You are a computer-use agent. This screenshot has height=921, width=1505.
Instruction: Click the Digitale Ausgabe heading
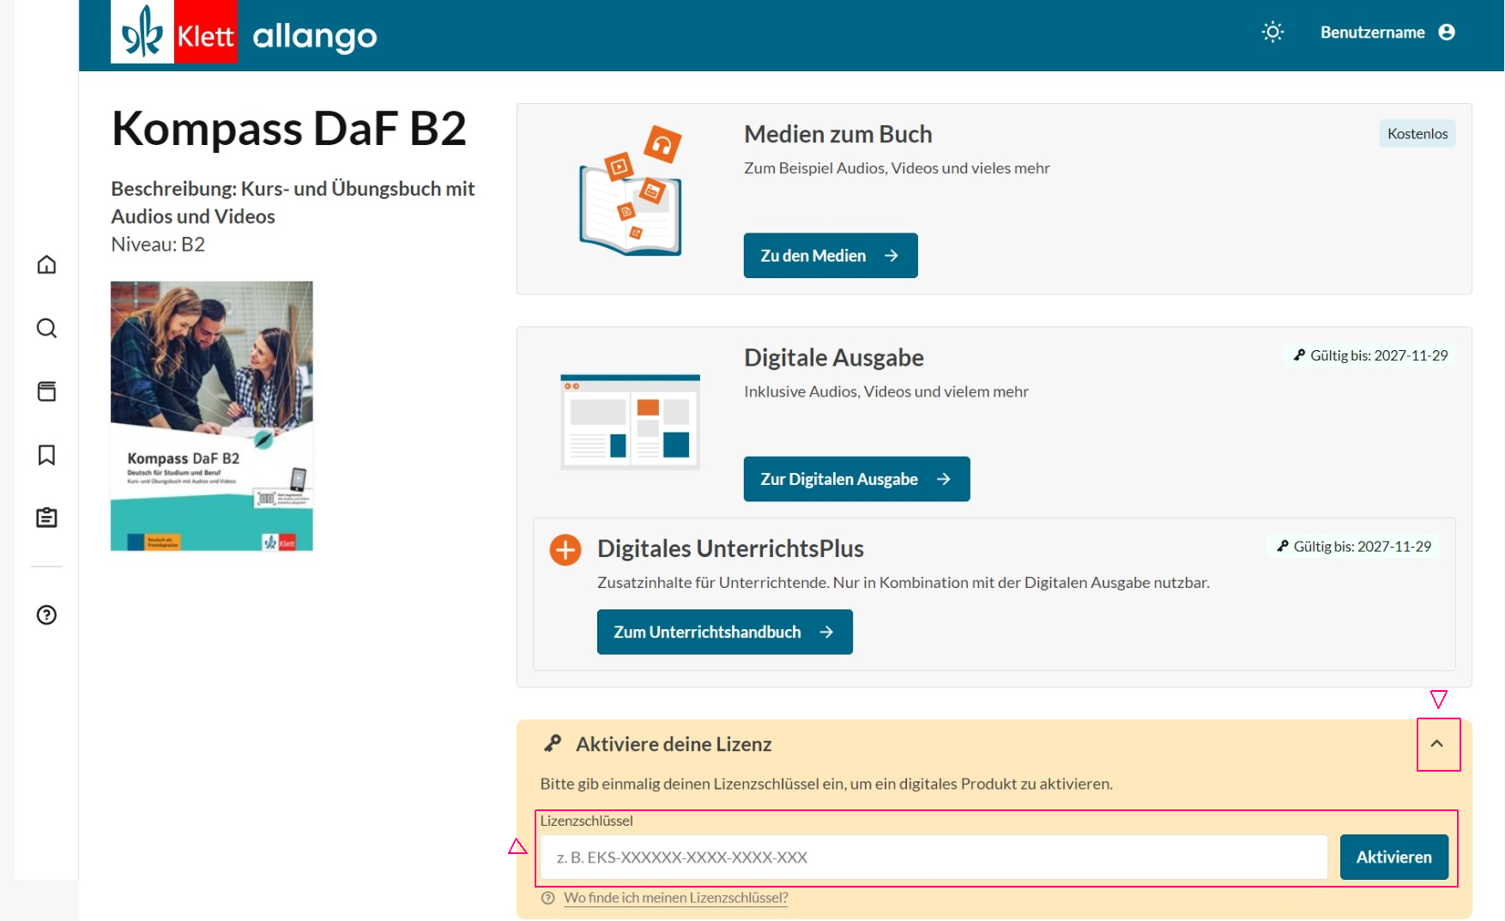[x=834, y=358]
